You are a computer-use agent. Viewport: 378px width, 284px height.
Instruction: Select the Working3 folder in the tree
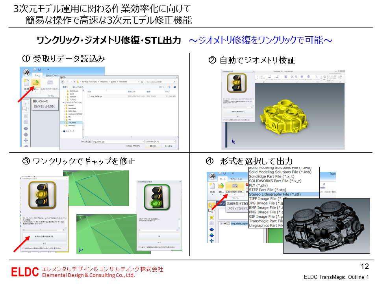pos(71,125)
